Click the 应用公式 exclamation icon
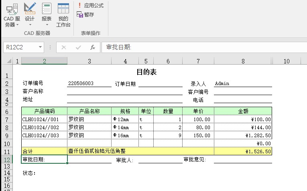 [79, 6]
